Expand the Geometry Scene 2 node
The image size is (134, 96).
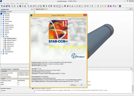(x=3, y=40)
